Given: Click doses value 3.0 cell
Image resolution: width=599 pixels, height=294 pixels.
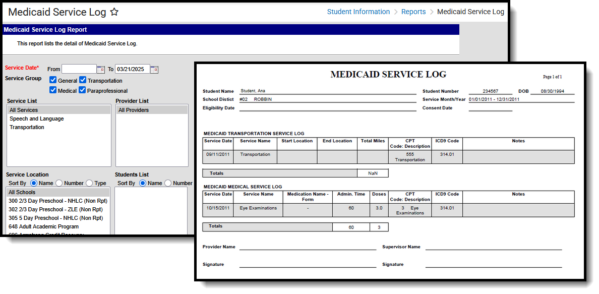Looking at the screenshot, I should [379, 210].
